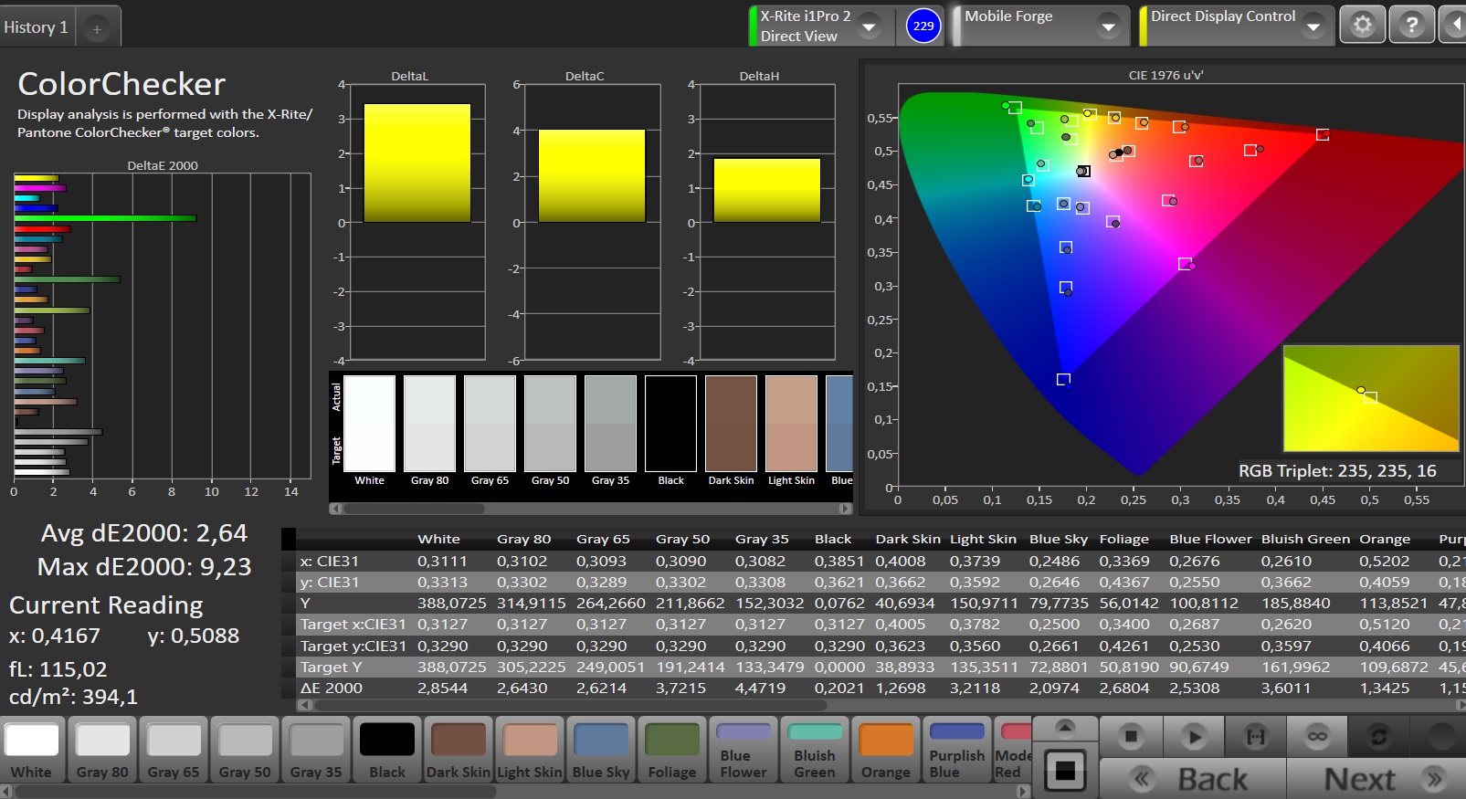Viewport: 1466px width, 799px height.
Task: Click the play read series button
Action: (1194, 737)
